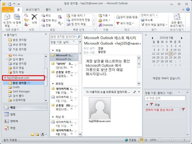
Task: Delete the message with the 삭제 X icon
Action: point(34,19)
